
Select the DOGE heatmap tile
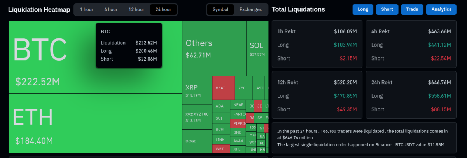(197, 141)
